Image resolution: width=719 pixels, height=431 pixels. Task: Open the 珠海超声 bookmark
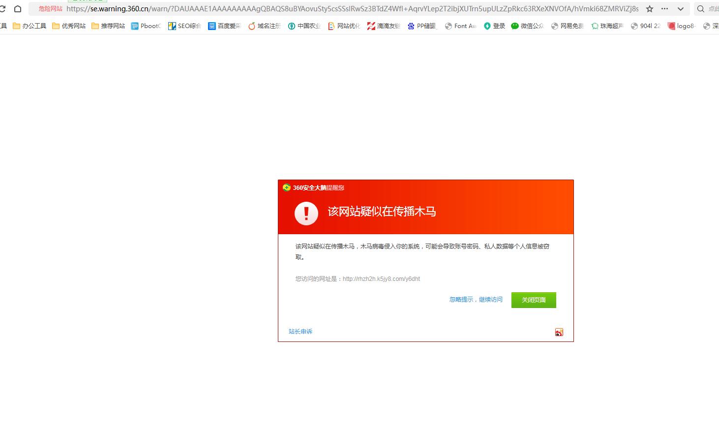(607, 26)
